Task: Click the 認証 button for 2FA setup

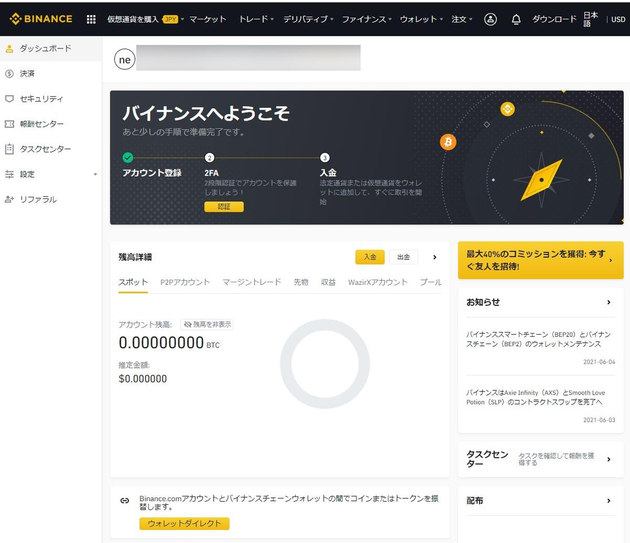Action: (x=224, y=206)
